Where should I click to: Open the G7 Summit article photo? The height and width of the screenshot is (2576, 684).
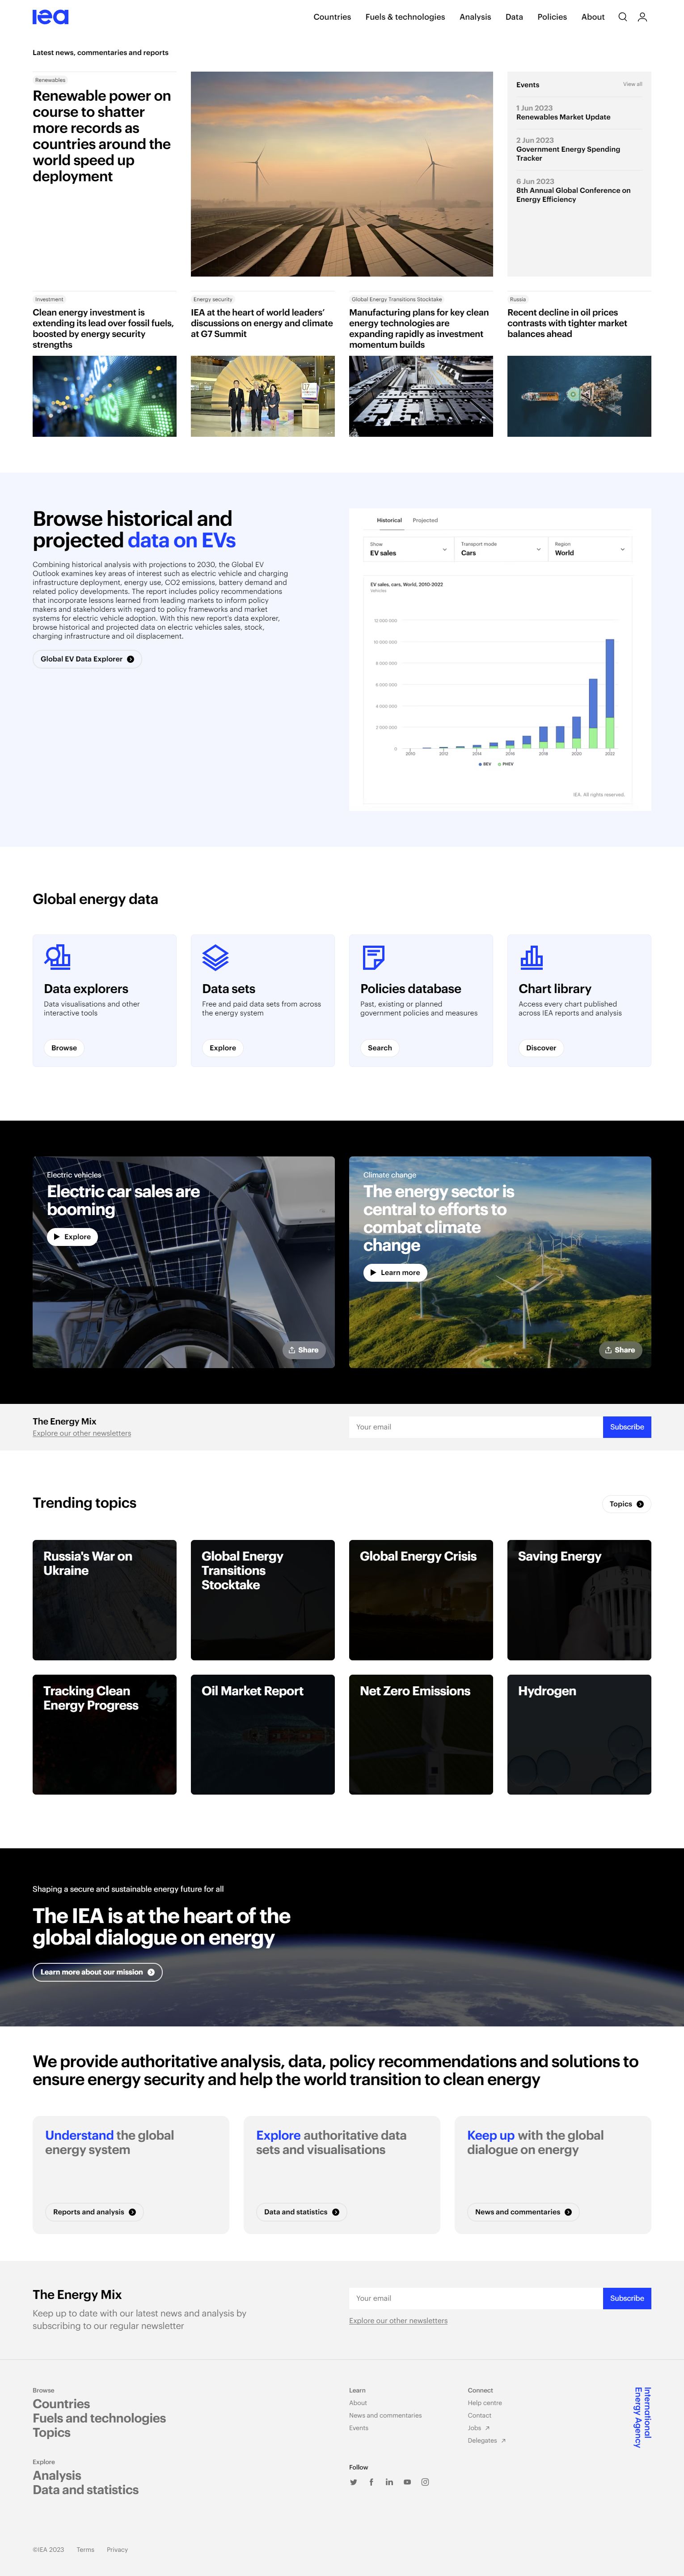click(x=262, y=396)
